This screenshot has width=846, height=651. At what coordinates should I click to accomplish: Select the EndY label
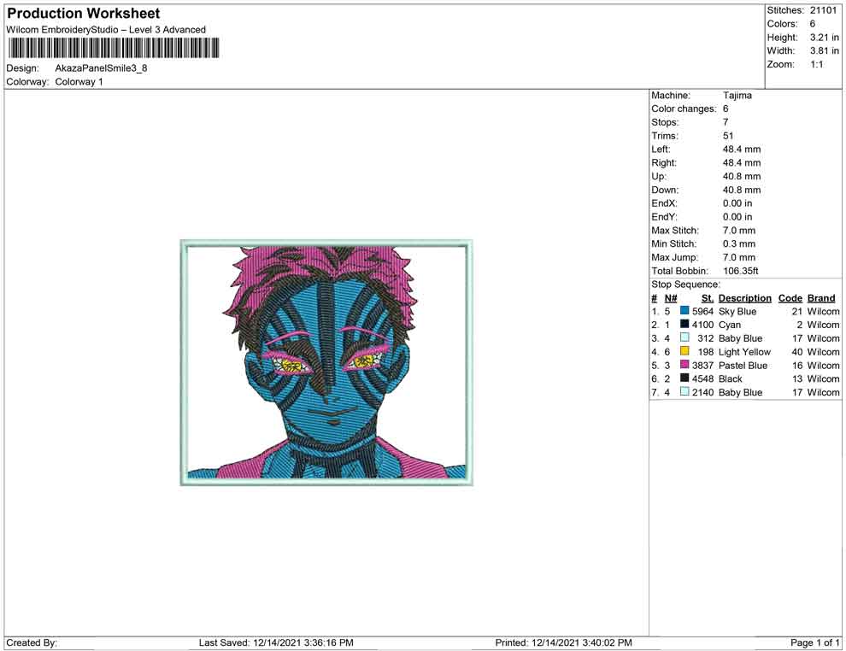[x=664, y=216]
